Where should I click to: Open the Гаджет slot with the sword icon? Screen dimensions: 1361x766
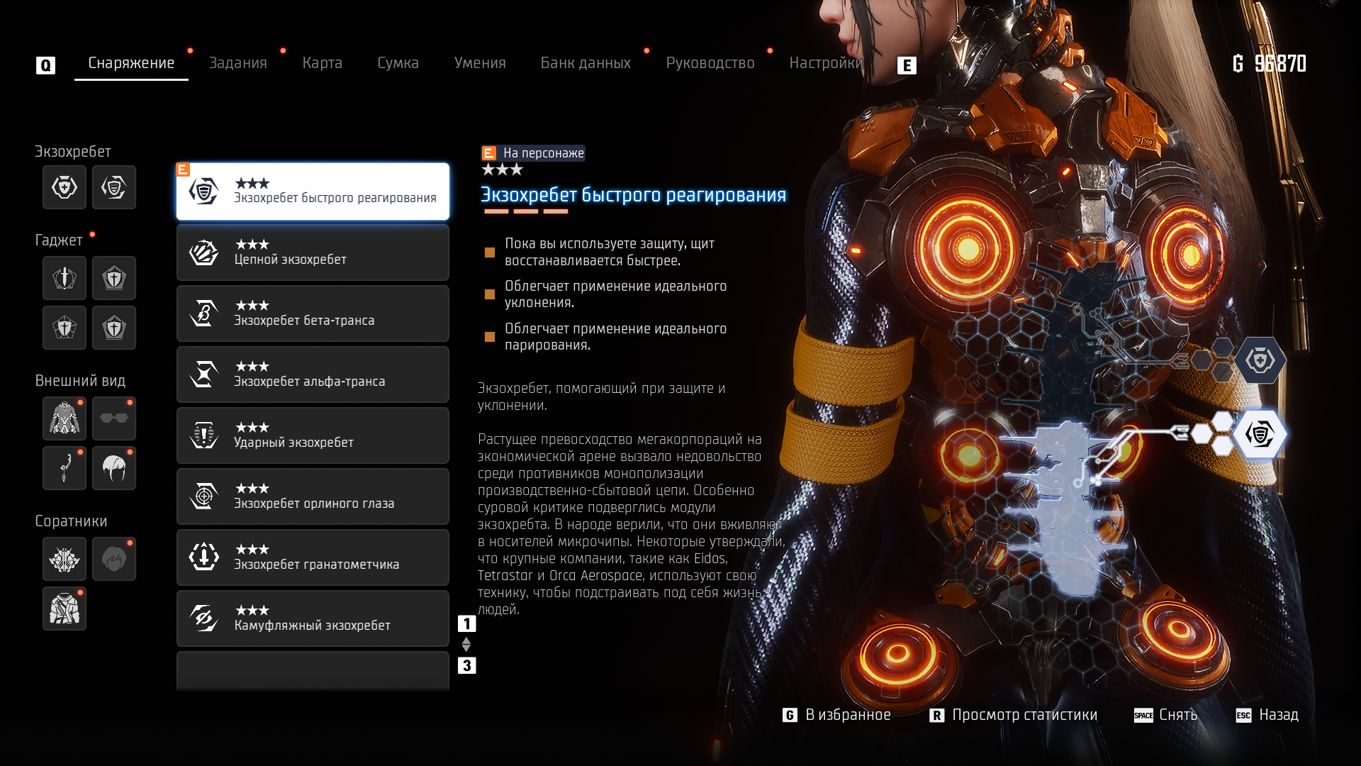[x=65, y=278]
